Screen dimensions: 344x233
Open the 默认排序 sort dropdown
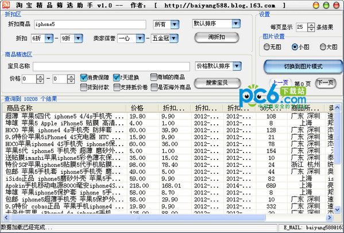pyautogui.click(x=236, y=24)
